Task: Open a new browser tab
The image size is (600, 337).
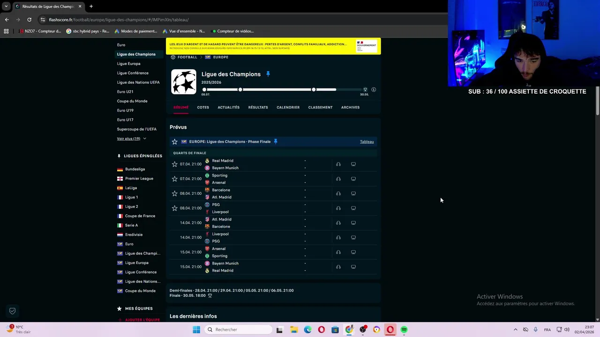Action: (x=91, y=7)
